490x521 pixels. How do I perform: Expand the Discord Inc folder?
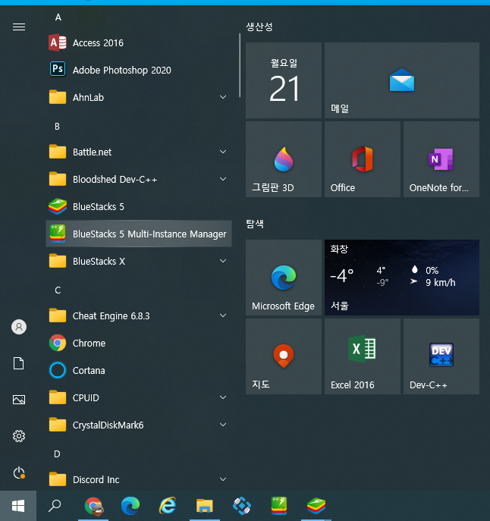coord(139,479)
